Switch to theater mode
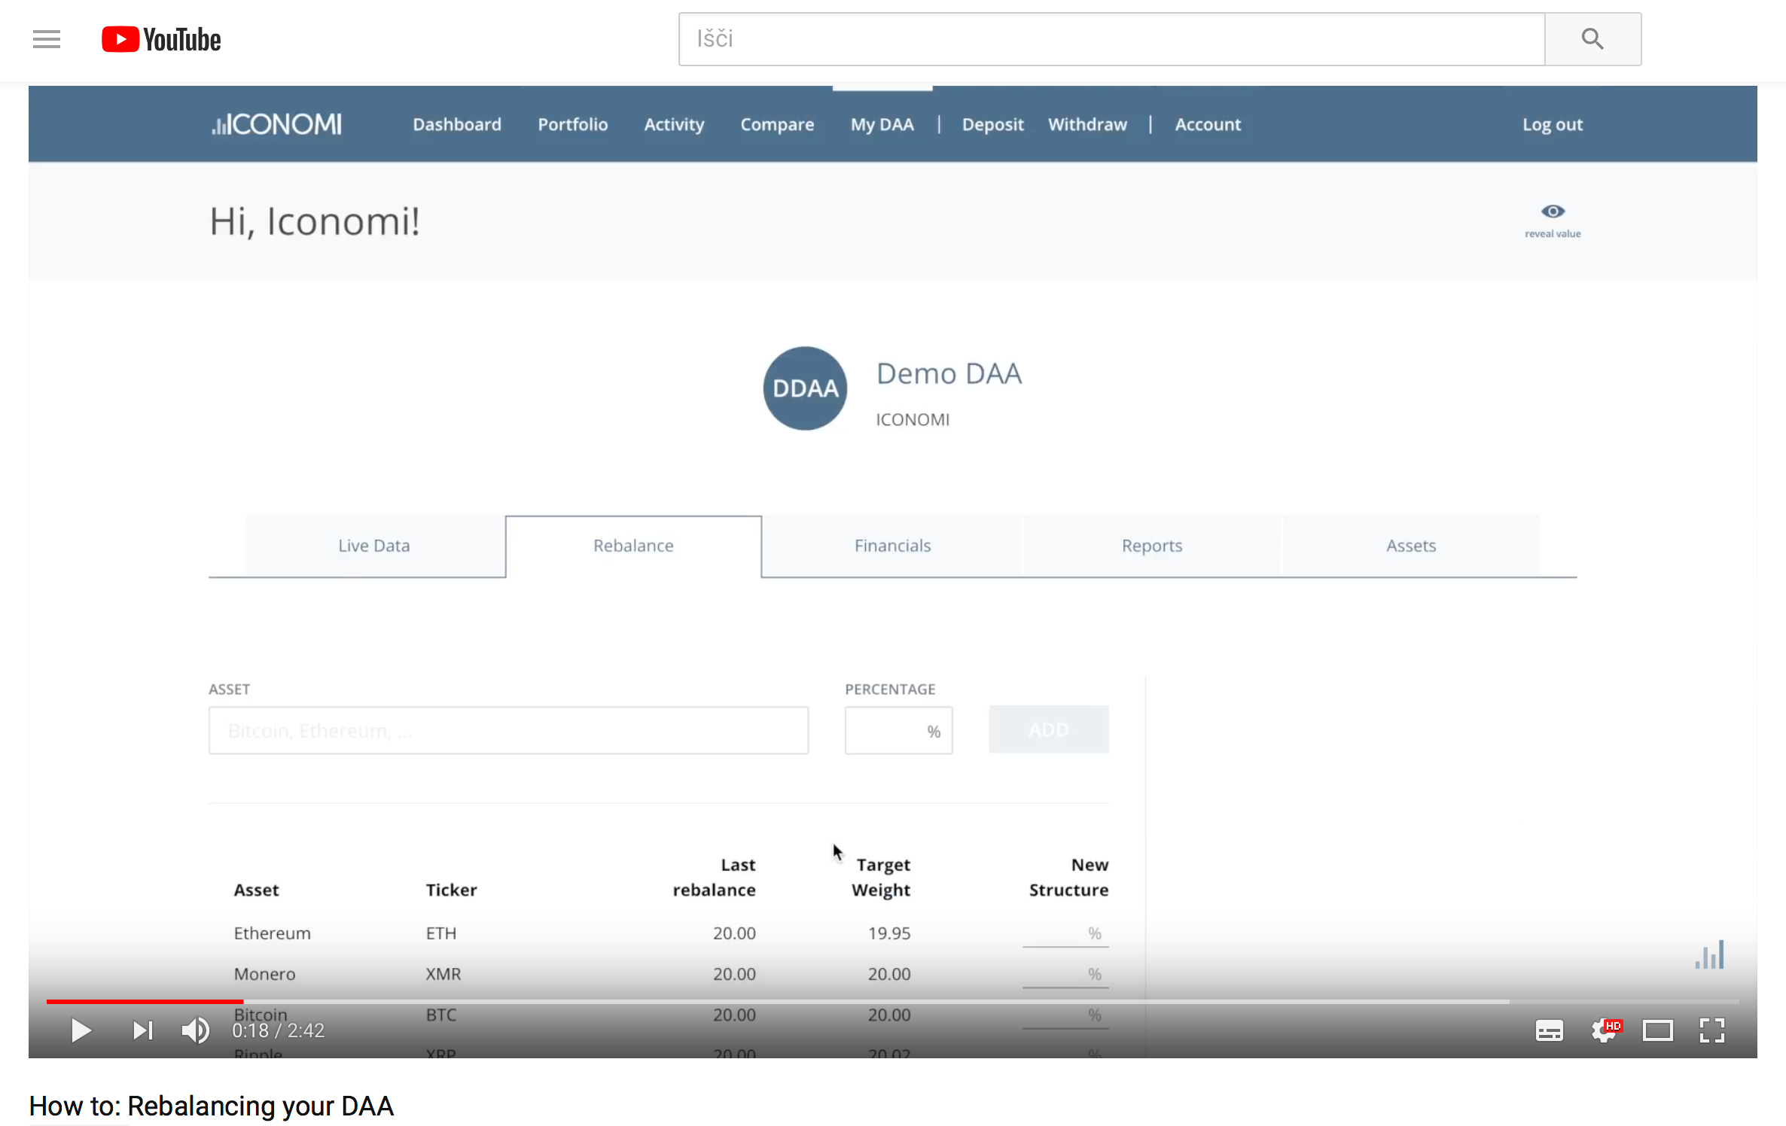 pyautogui.click(x=1657, y=1030)
